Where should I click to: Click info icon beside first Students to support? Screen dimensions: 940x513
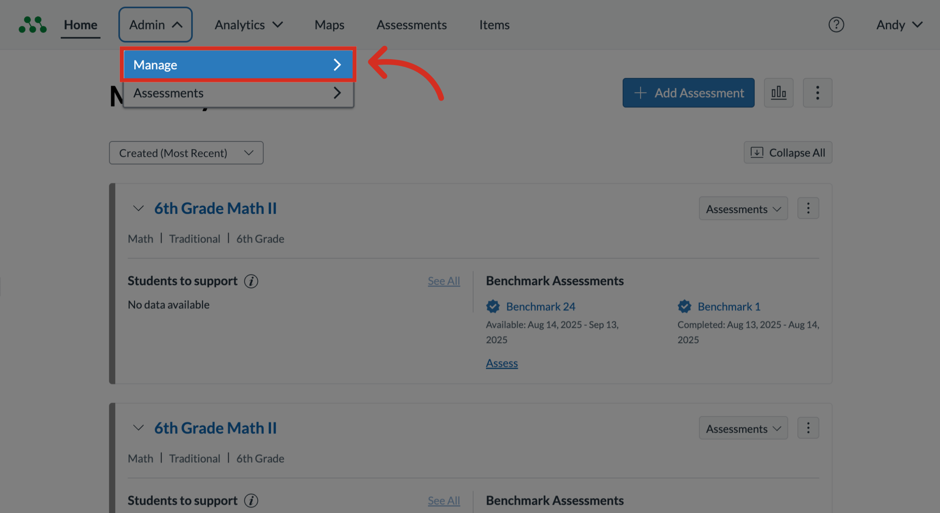251,281
